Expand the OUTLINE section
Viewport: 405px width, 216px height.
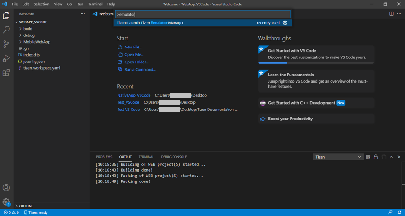point(26,206)
